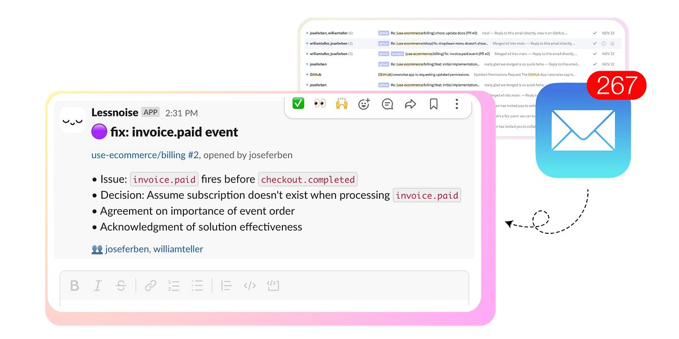Open the Mail app icon
The height and width of the screenshot is (339, 679).
point(583,131)
